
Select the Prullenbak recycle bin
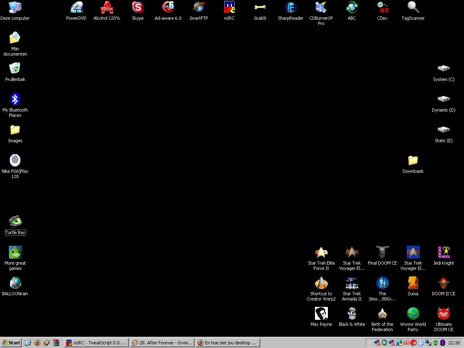(15, 72)
